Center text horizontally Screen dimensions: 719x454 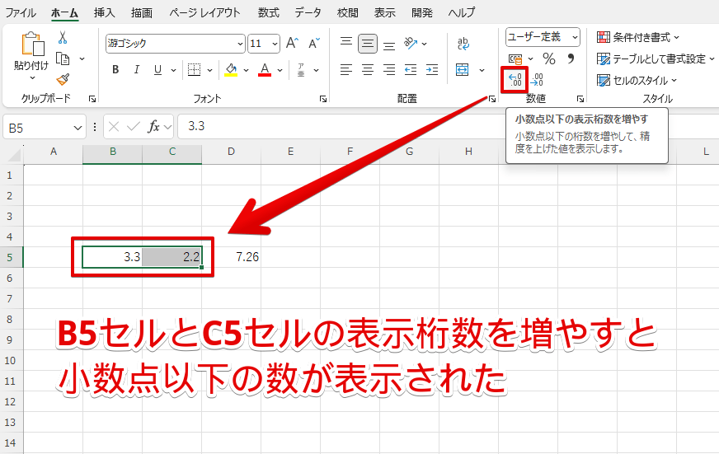368,70
